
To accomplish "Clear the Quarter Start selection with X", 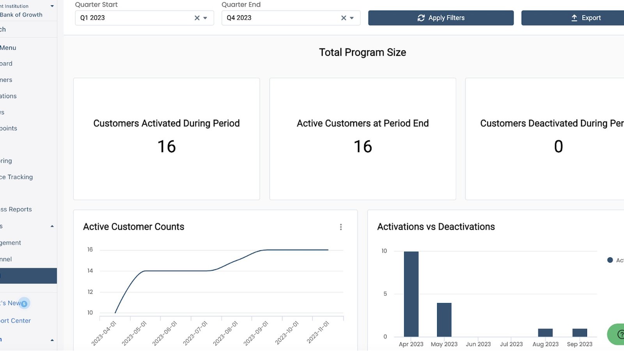I will (x=197, y=18).
